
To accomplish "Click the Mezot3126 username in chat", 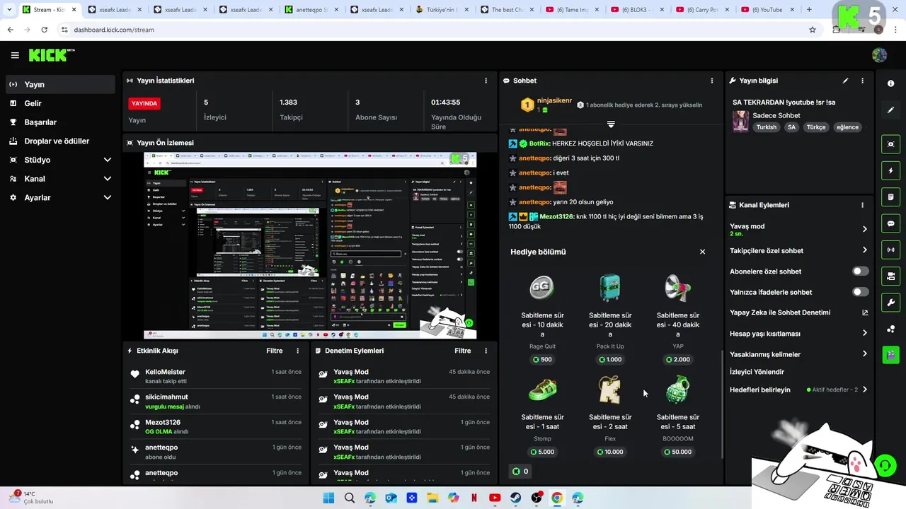I will pyautogui.click(x=556, y=216).
